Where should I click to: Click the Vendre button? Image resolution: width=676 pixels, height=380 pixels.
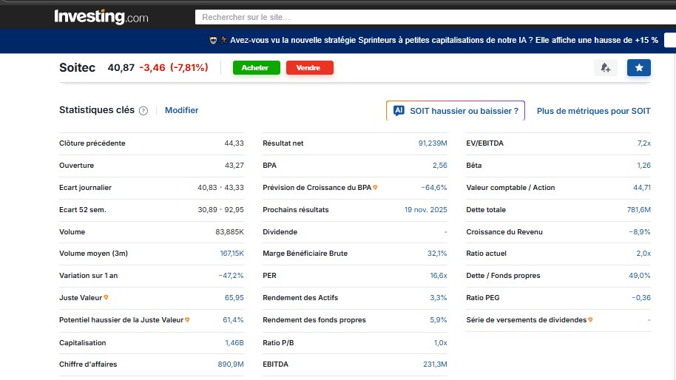click(310, 67)
